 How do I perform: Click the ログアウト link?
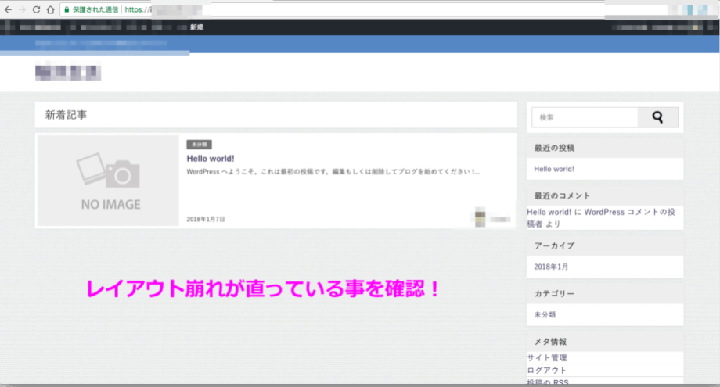[x=547, y=370]
